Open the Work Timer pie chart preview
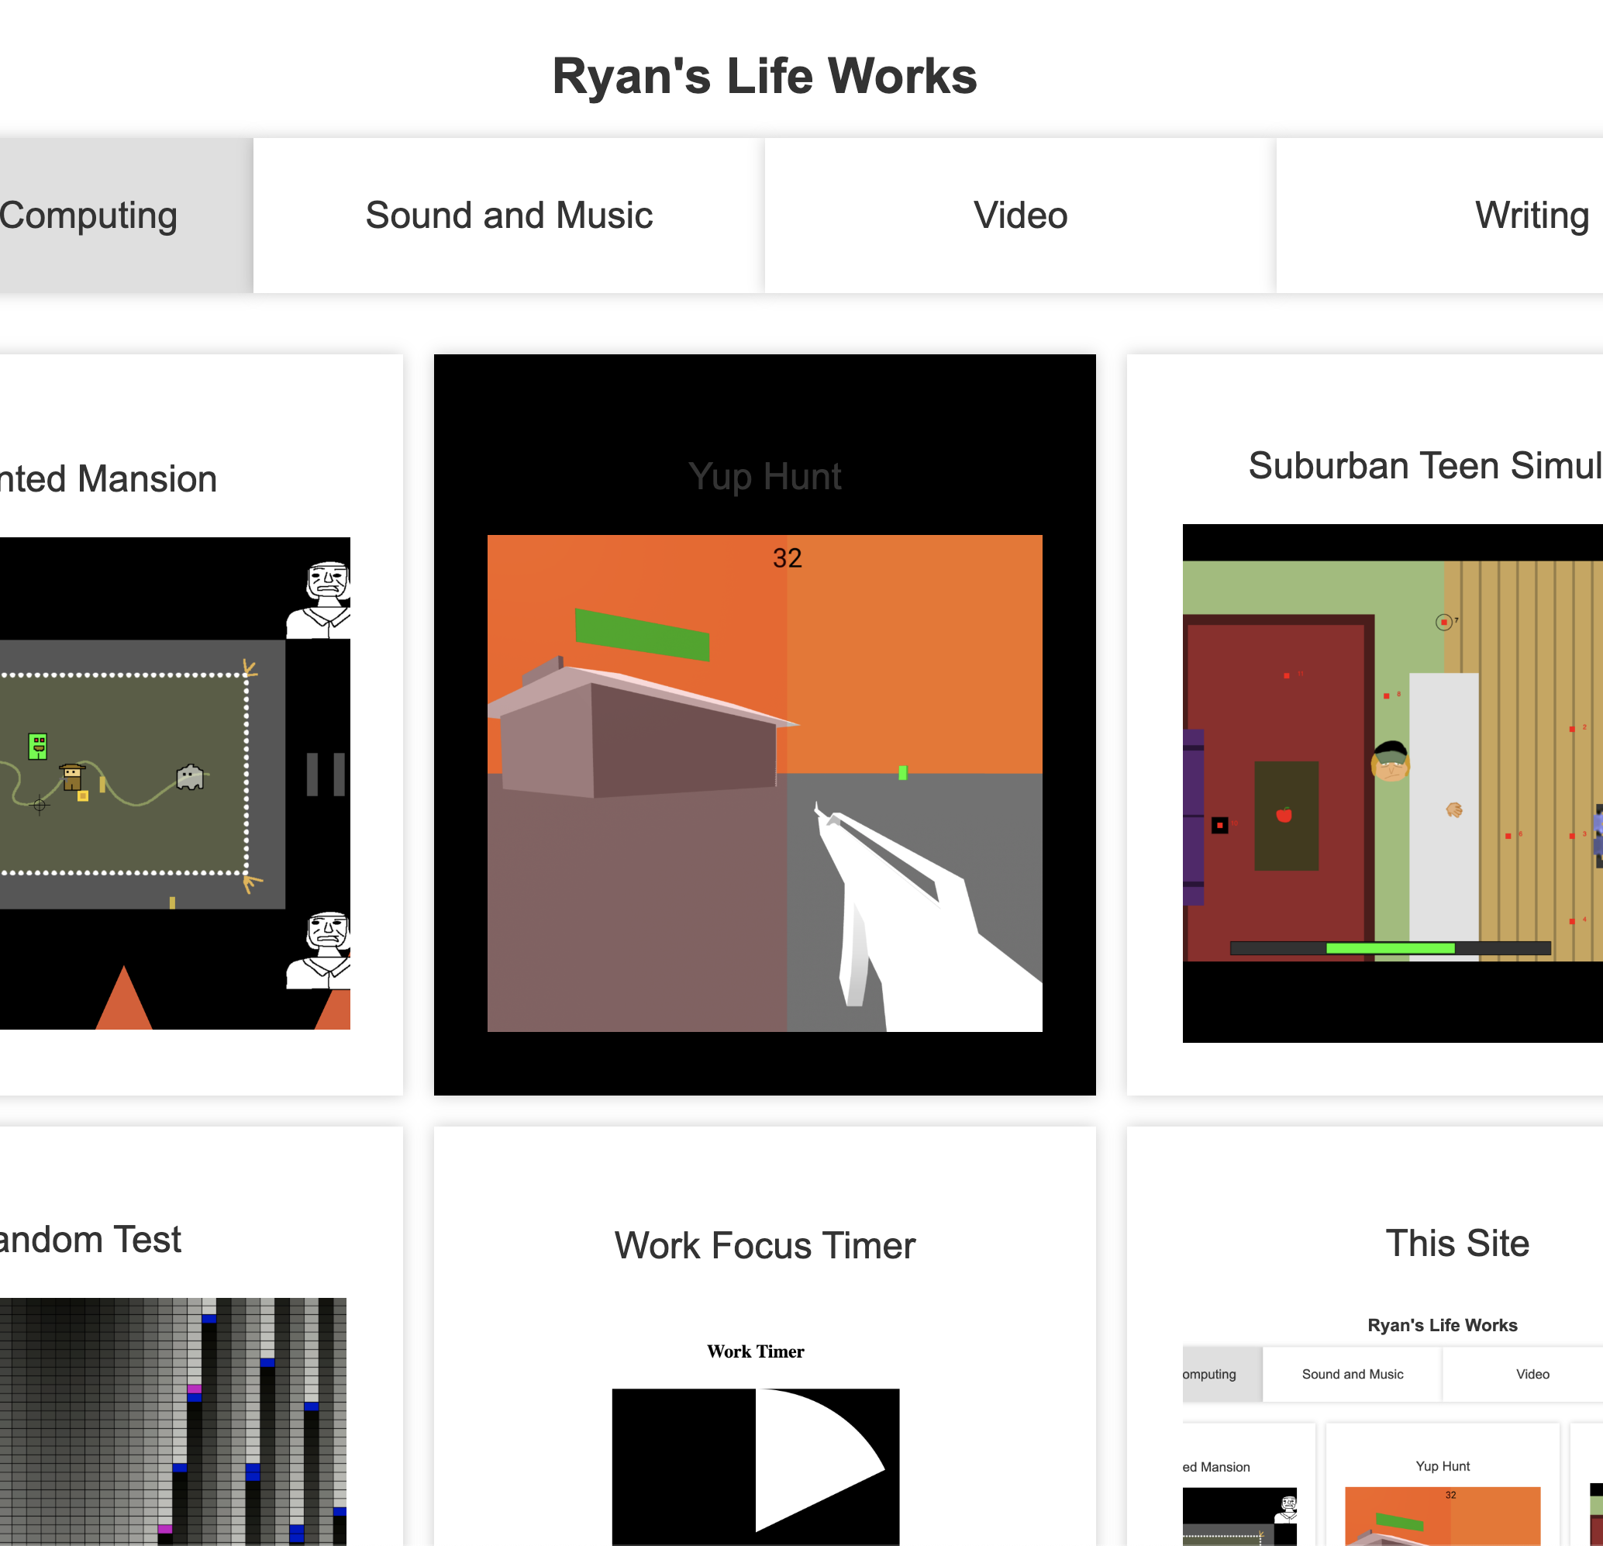This screenshot has height=1546, width=1603. tap(756, 1466)
